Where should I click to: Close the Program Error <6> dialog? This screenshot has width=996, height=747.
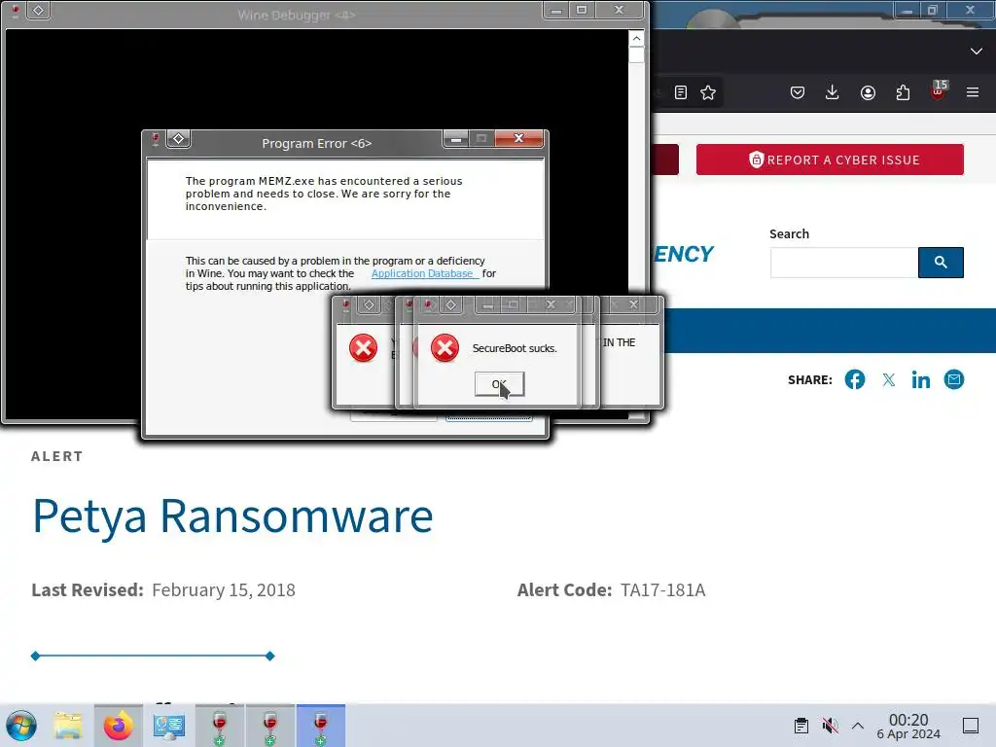(x=519, y=138)
